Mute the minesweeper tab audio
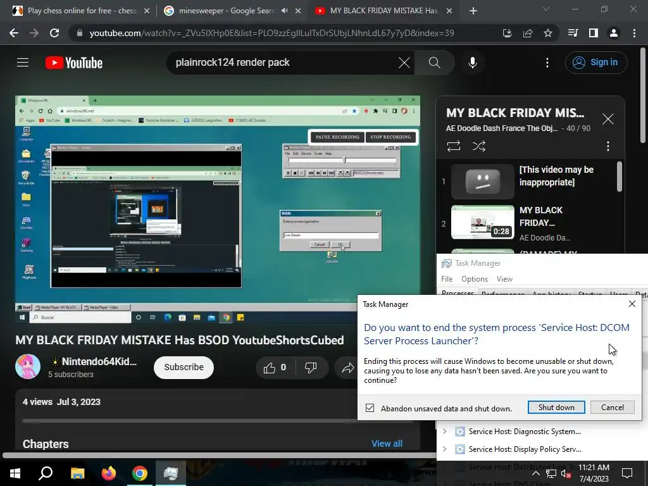 284,11
